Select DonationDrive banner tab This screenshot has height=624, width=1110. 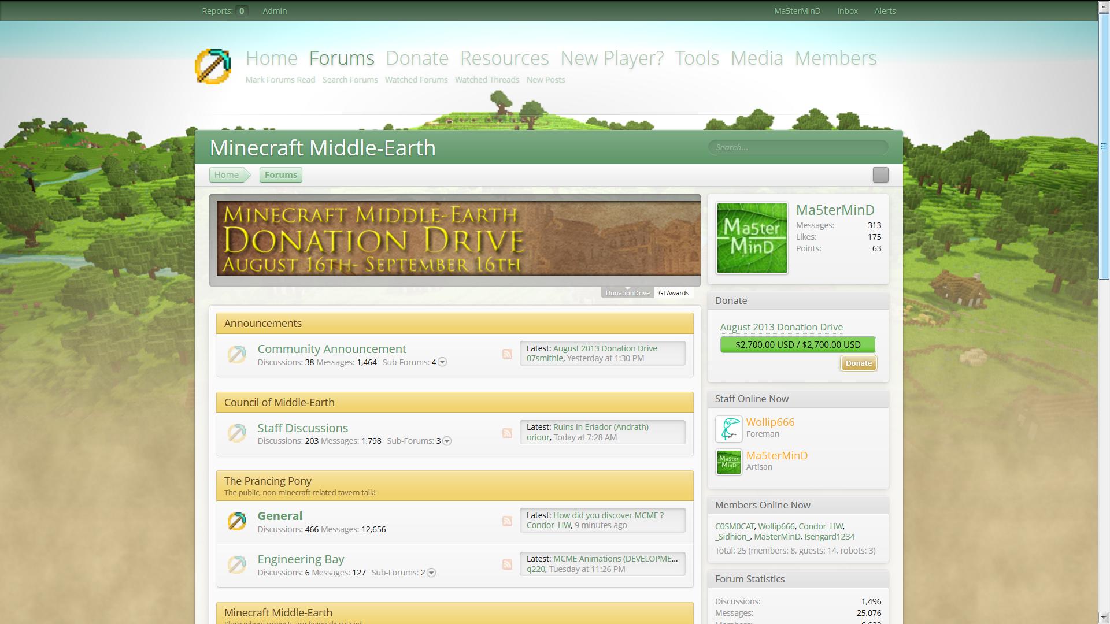[x=628, y=293]
